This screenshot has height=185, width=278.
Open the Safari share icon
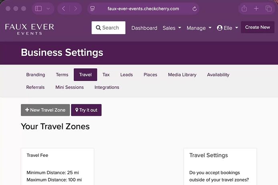point(244,8)
